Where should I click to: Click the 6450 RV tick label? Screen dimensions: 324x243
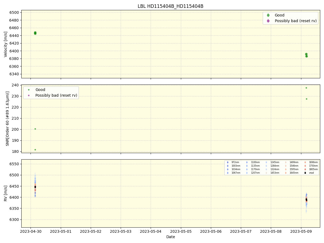pos(14,186)
